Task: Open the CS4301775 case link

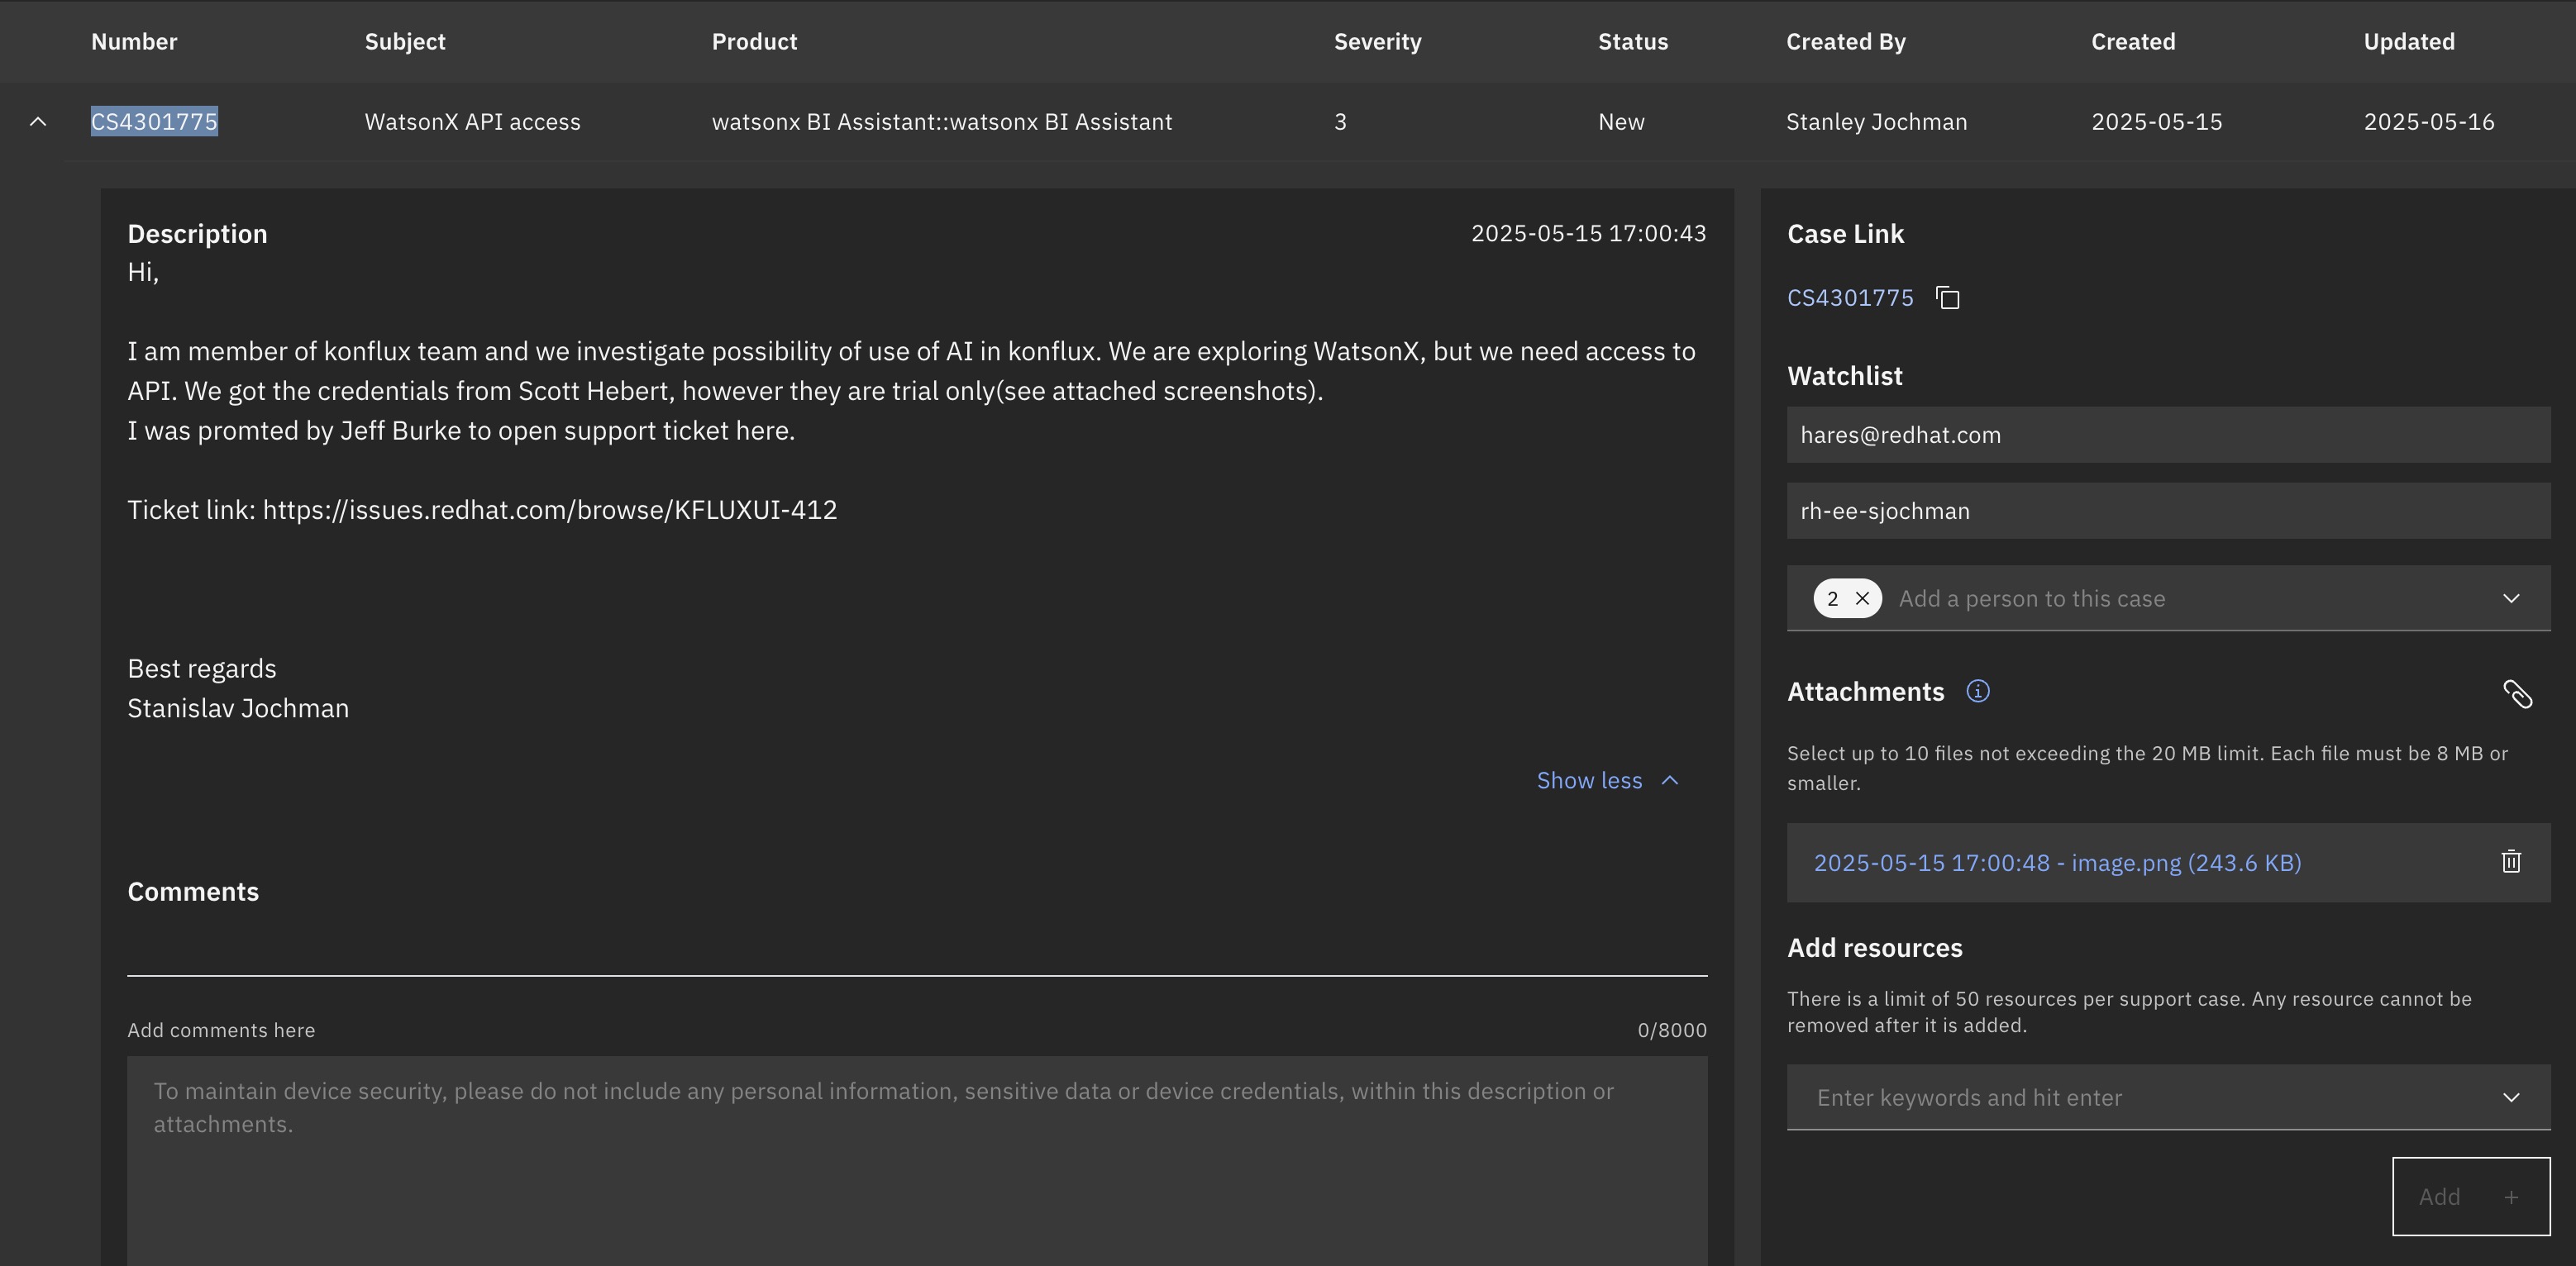Action: pyautogui.click(x=1849, y=297)
